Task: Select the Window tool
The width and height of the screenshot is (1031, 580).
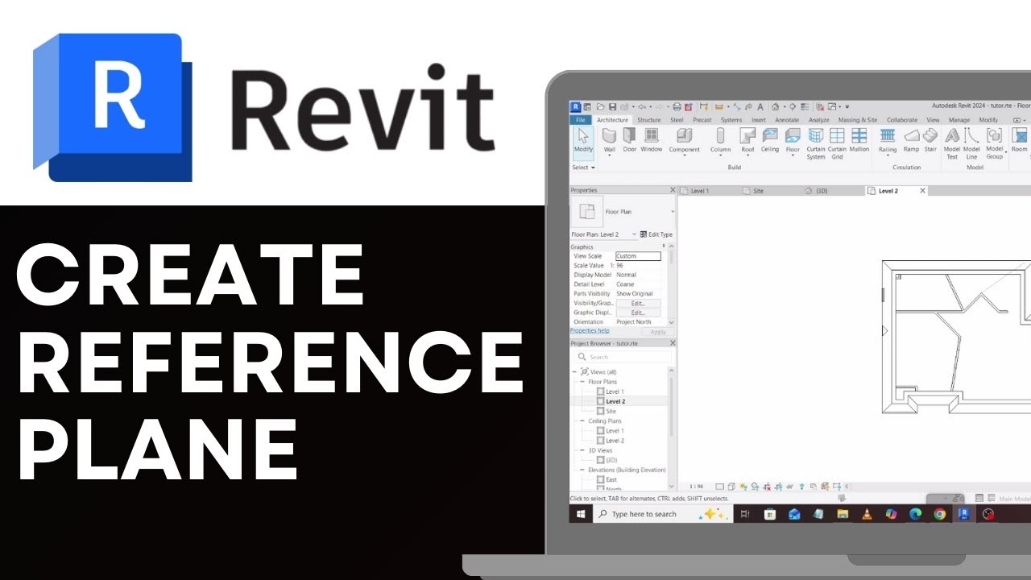Action: pyautogui.click(x=652, y=140)
